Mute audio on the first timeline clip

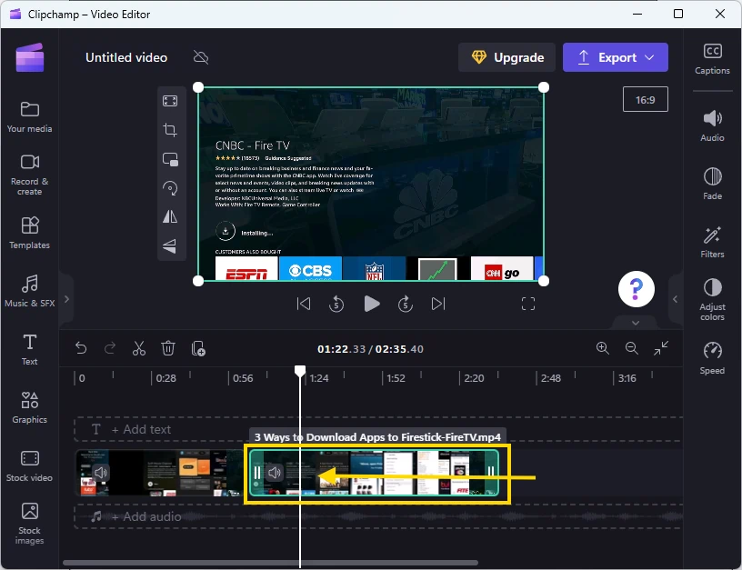click(100, 472)
